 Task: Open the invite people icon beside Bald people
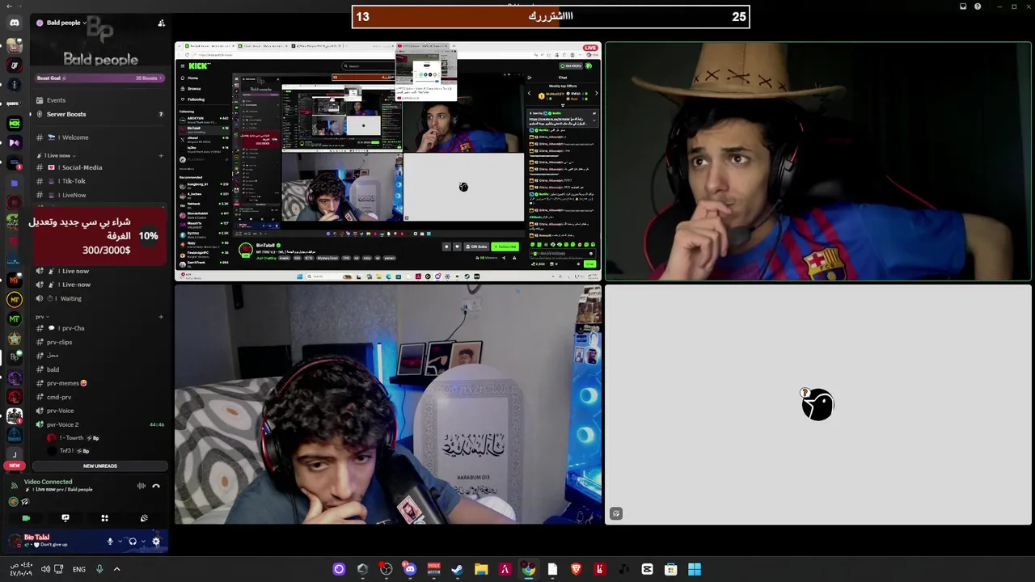161,23
